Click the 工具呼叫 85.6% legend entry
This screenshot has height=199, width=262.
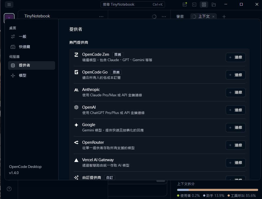coord(242,196)
